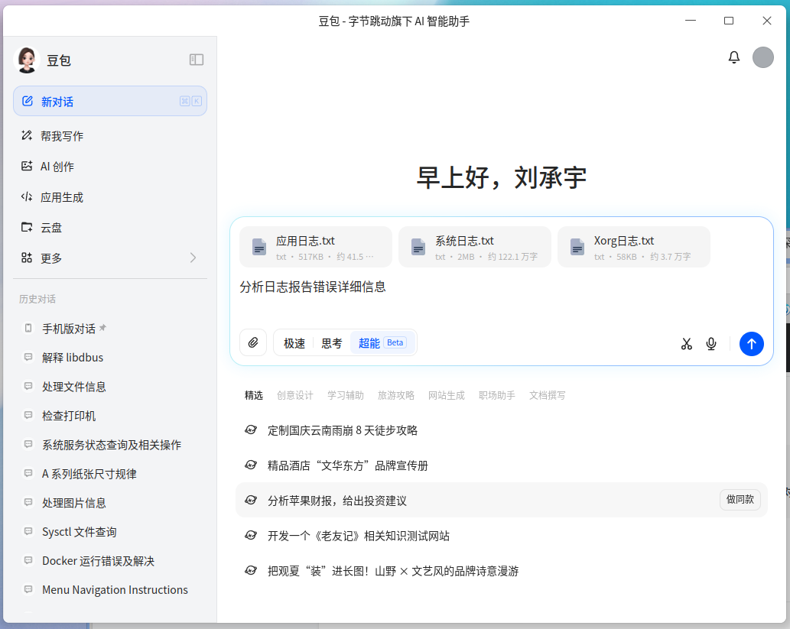Open 帮我写作 in sidebar
Image resolution: width=790 pixels, height=629 pixels.
(x=110, y=136)
